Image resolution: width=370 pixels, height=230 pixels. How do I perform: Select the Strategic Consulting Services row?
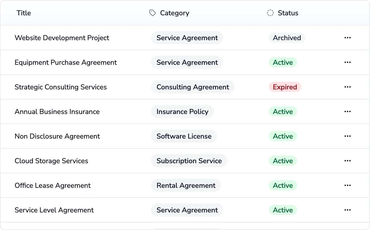click(x=61, y=87)
